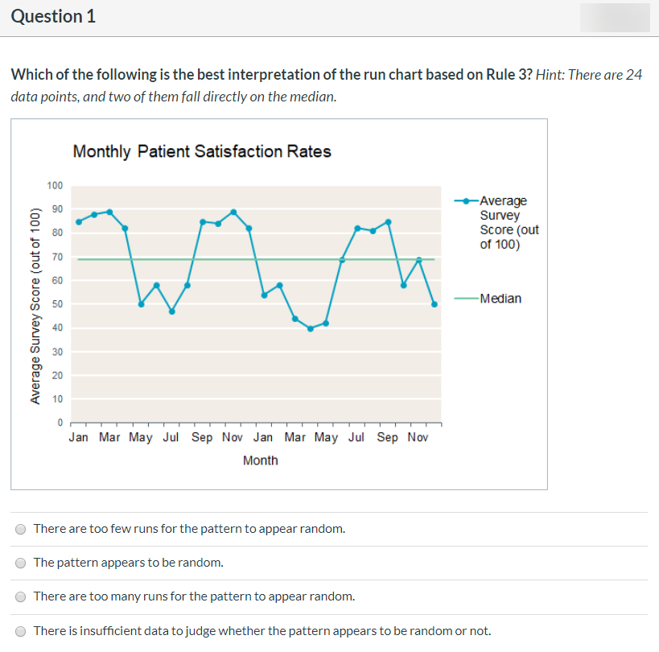Click the green Median legend line symbol
This screenshot has height=652, width=659.
point(465,299)
